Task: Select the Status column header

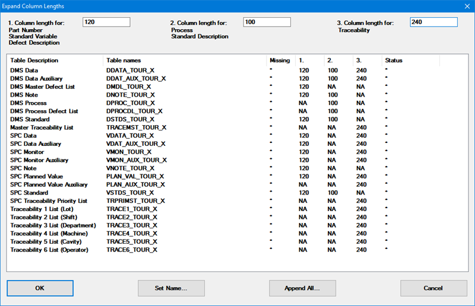Action: pos(394,60)
